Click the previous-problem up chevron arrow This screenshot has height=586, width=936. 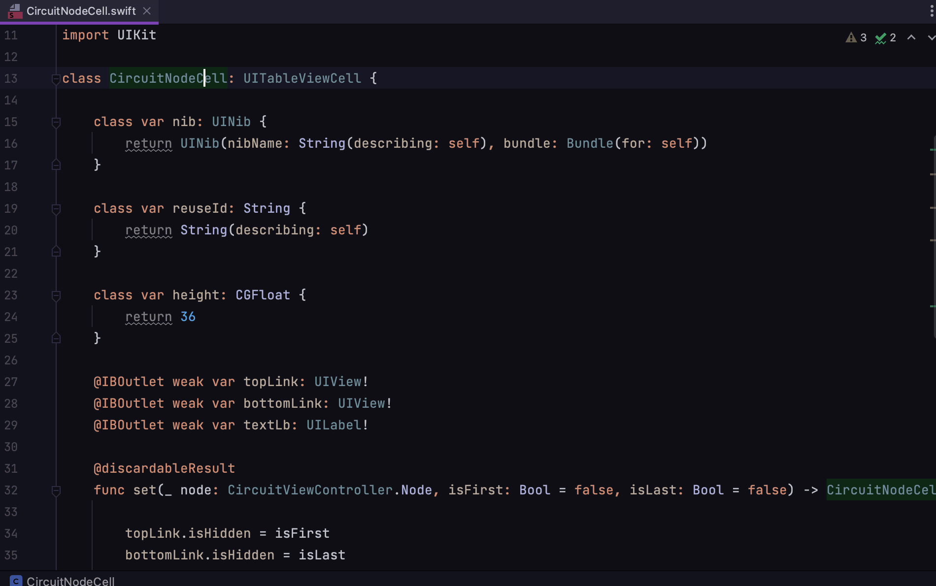pos(911,37)
